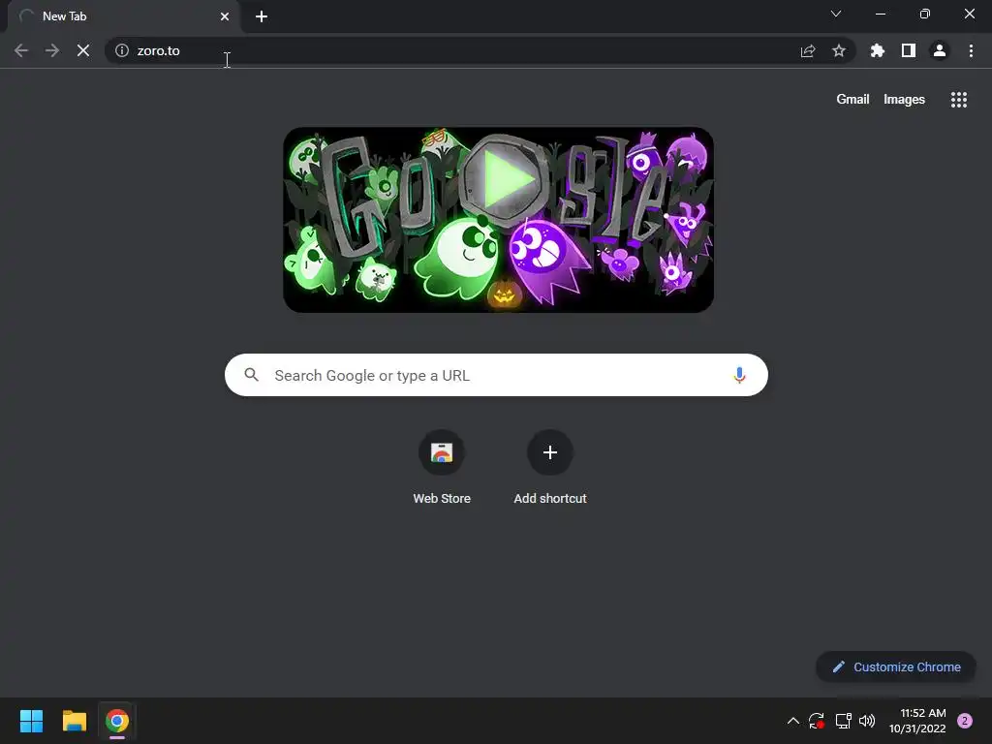Click the forward navigation arrow

[x=52, y=50]
